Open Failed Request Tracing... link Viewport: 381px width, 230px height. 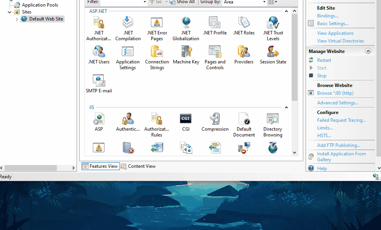(342, 120)
